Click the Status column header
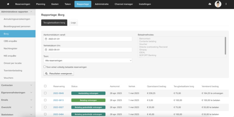 pos(74,86)
